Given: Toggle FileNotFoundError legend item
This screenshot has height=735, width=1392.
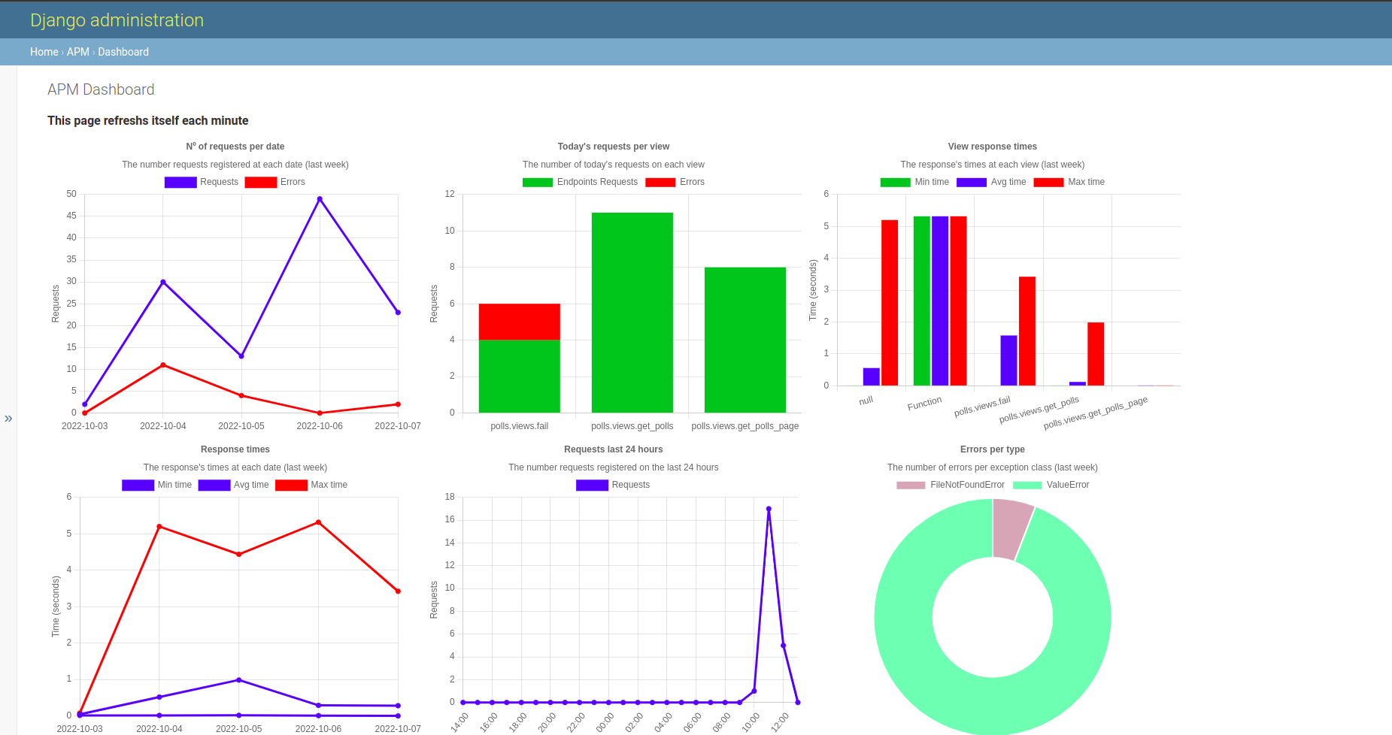Looking at the screenshot, I should [x=951, y=485].
